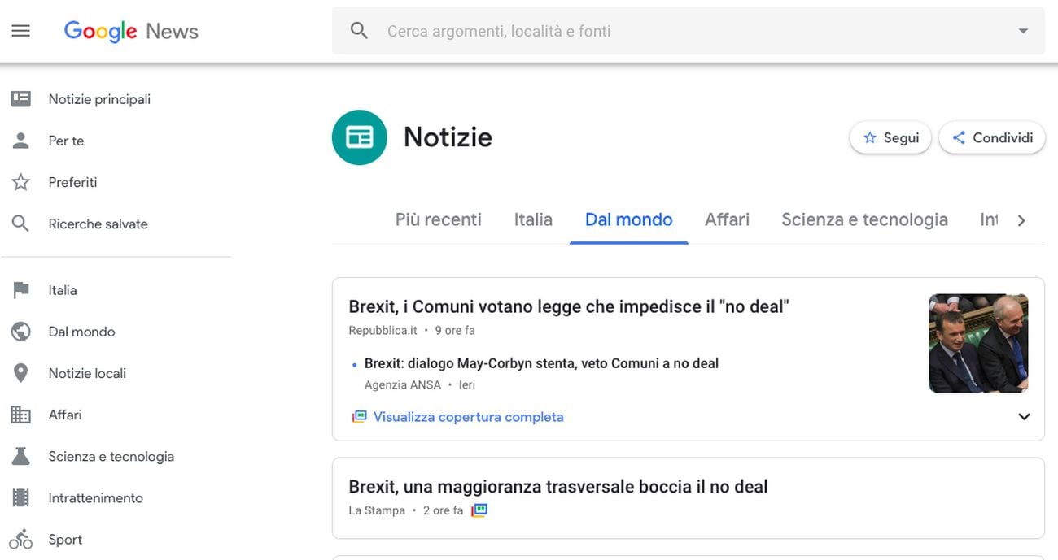
Task: Click the Google News logo
Action: (131, 31)
